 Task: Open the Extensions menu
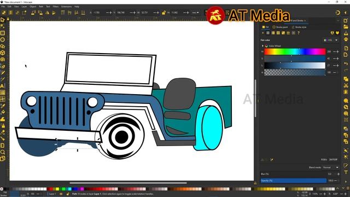(x=66, y=7)
